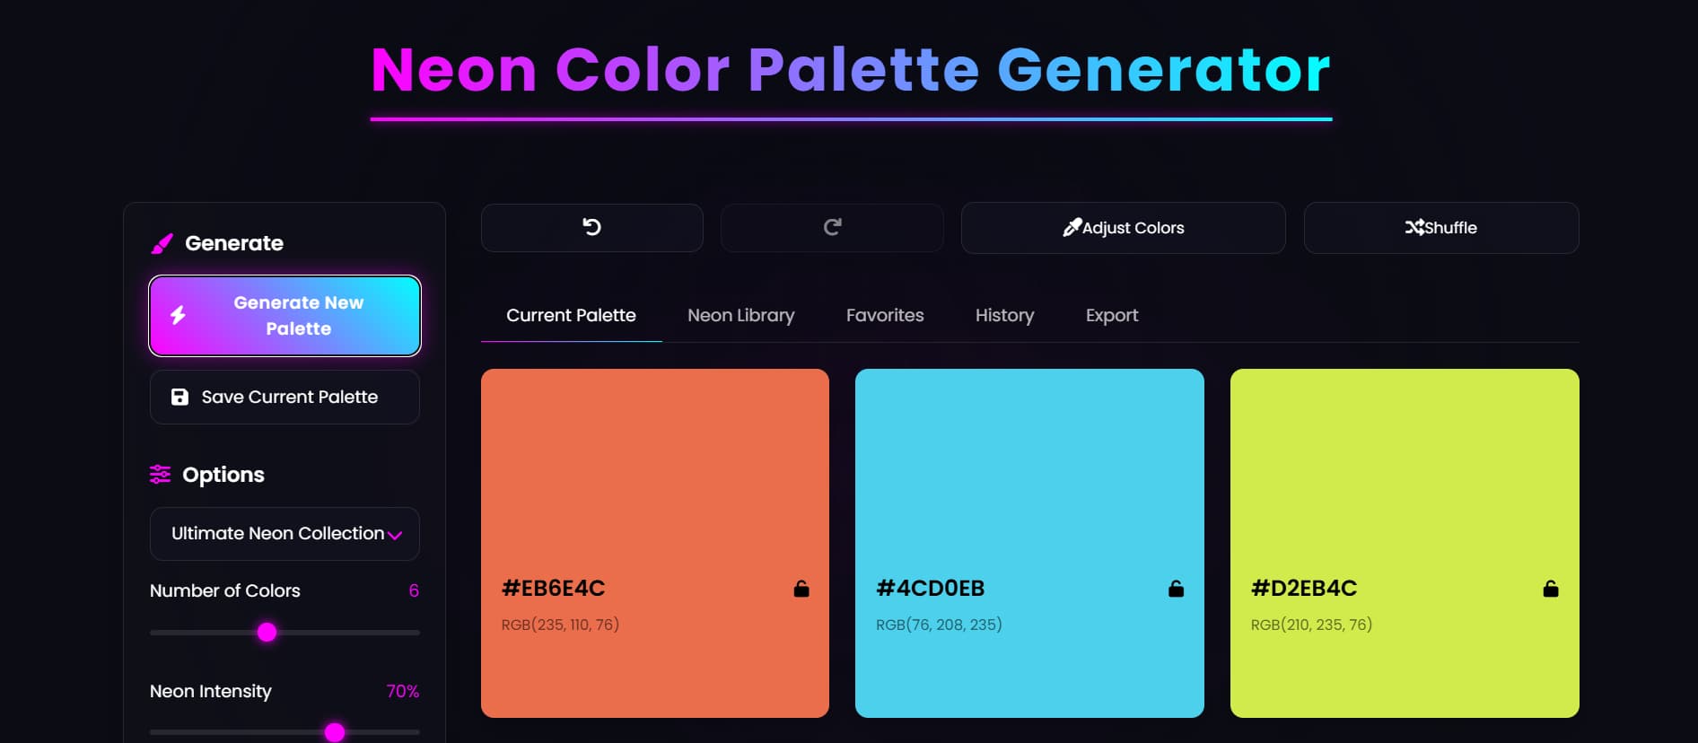The height and width of the screenshot is (743, 1698).
Task: Click the save disk icon on Save Current Palette
Action: click(179, 396)
